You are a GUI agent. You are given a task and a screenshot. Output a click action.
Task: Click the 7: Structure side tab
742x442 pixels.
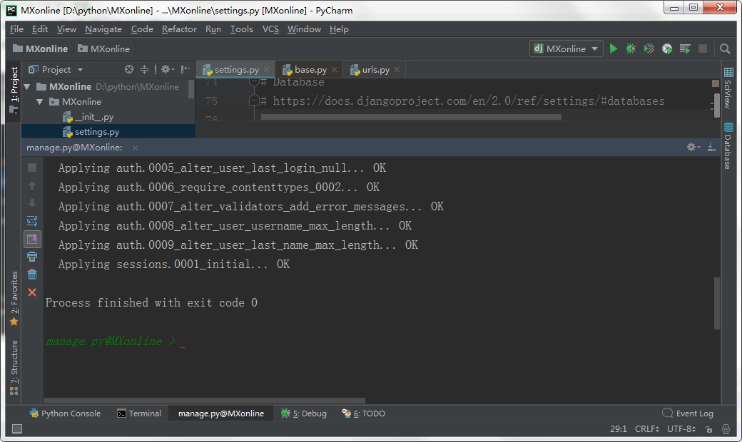pyautogui.click(x=14, y=367)
